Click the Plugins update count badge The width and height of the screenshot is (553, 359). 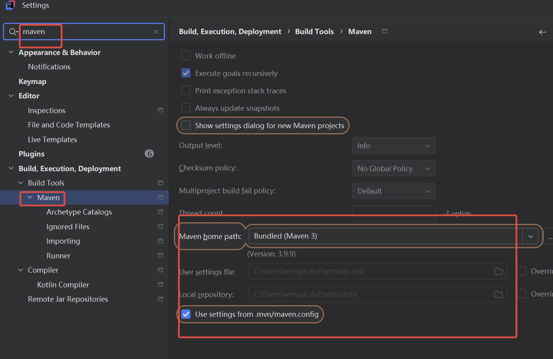coord(149,154)
